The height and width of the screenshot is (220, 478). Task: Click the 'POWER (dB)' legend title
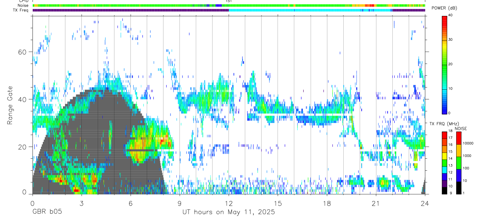pyautogui.click(x=444, y=8)
